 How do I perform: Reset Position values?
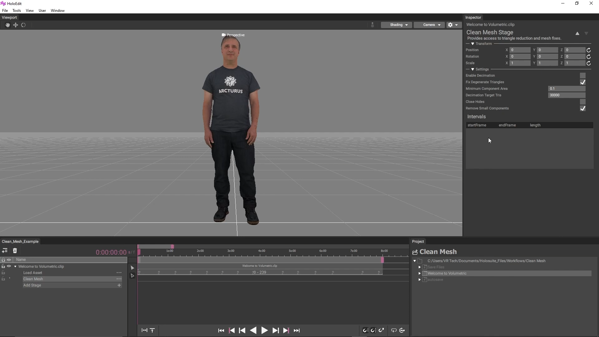tap(589, 50)
